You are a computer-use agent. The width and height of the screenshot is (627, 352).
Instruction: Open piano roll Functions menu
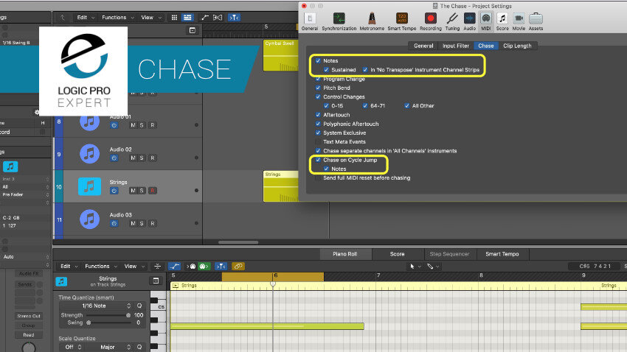[x=100, y=266]
